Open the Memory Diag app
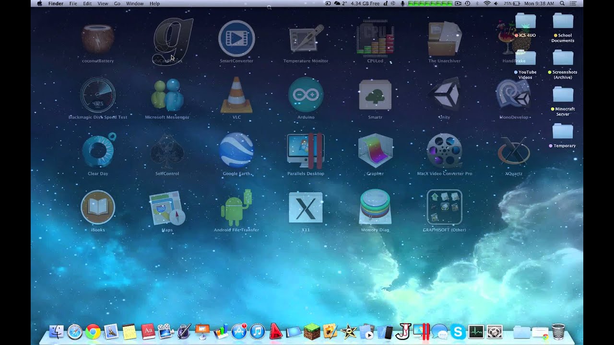This screenshot has width=614, height=345. (x=375, y=207)
